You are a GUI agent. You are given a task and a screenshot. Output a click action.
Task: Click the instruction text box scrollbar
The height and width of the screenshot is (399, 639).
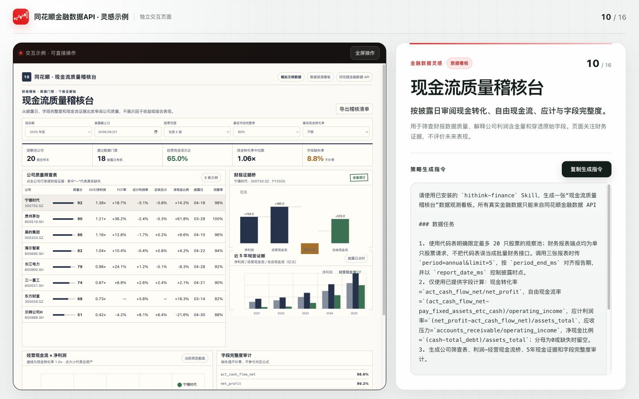pos(609,247)
